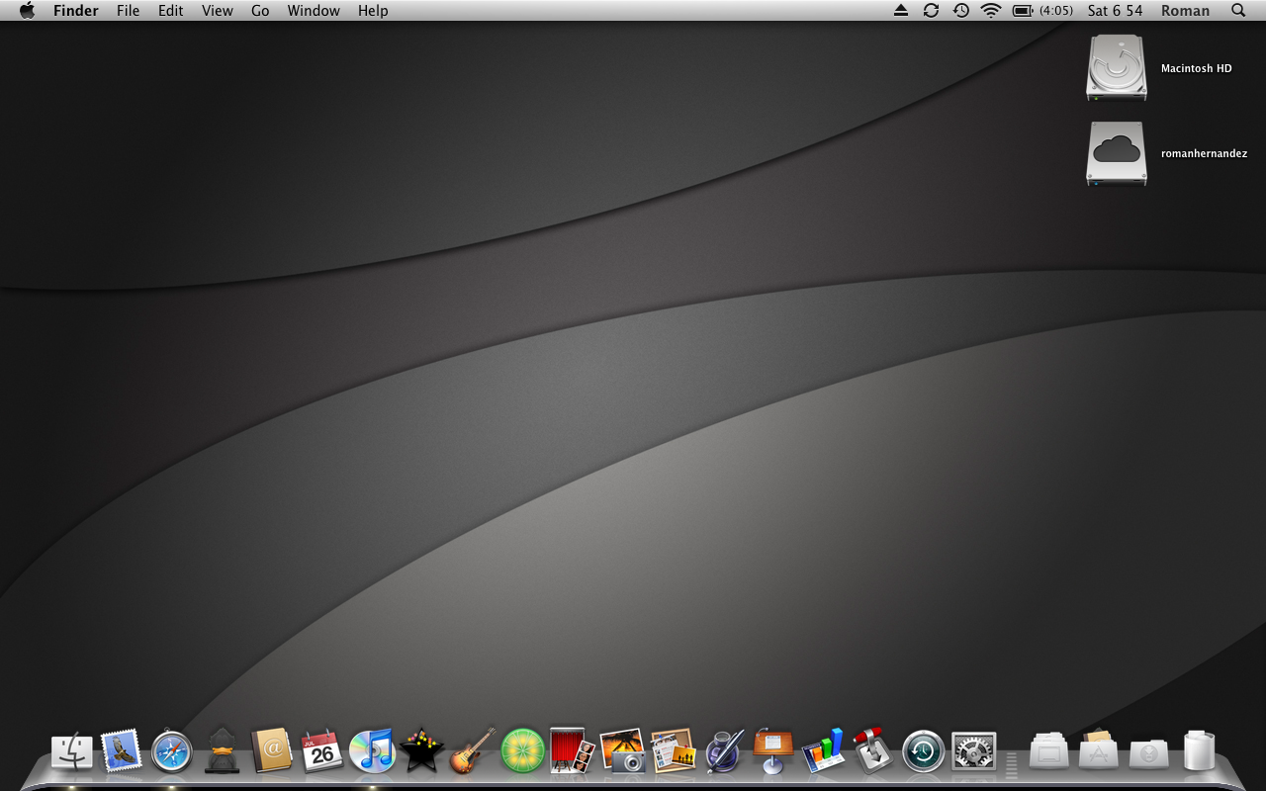Open the Edit menu

pyautogui.click(x=171, y=11)
